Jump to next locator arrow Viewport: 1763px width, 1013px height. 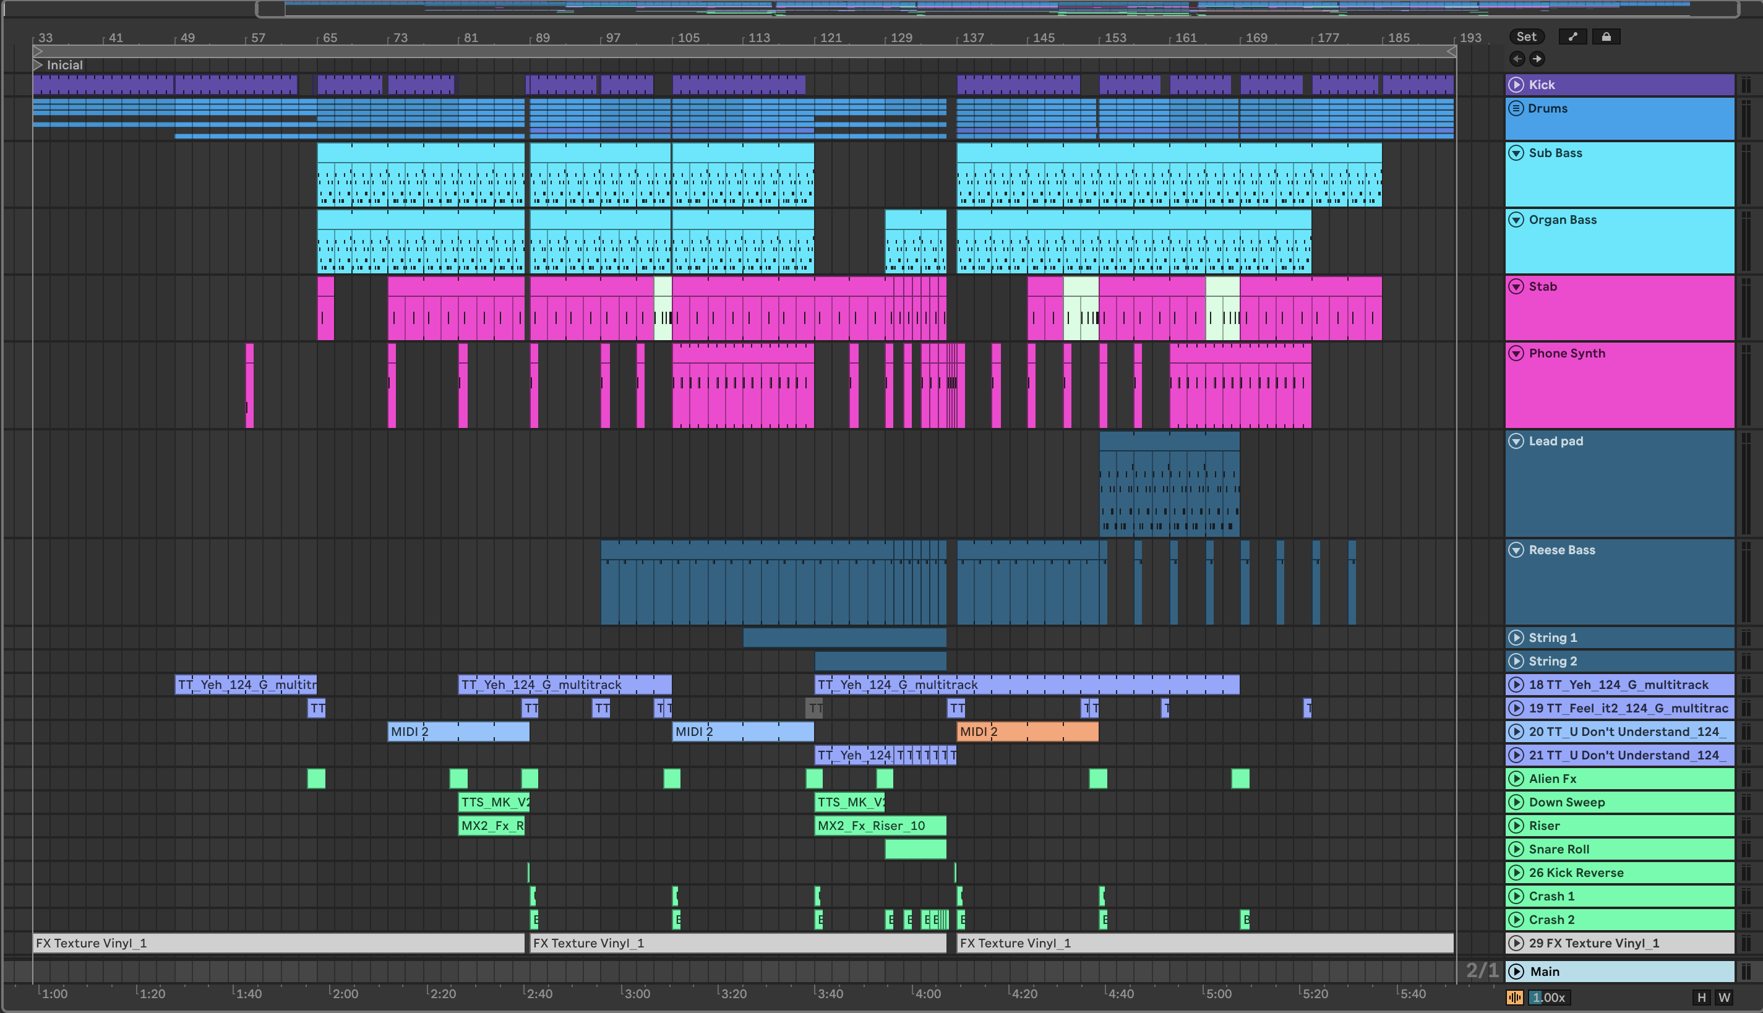click(1537, 59)
